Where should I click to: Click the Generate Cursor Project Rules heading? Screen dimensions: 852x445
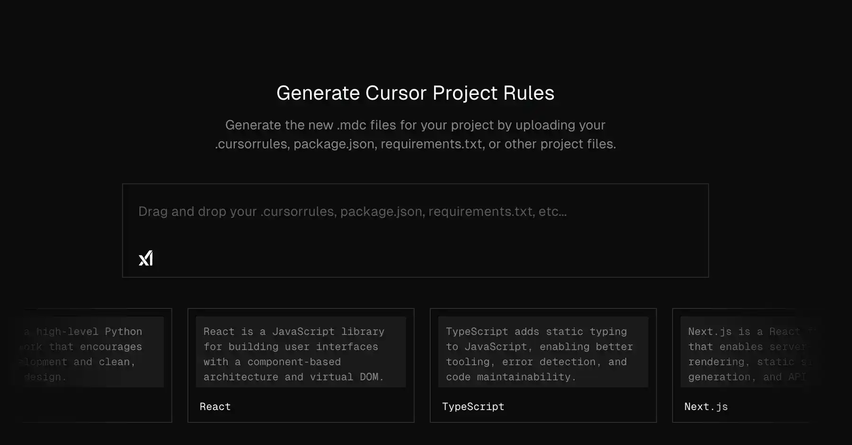(x=415, y=93)
